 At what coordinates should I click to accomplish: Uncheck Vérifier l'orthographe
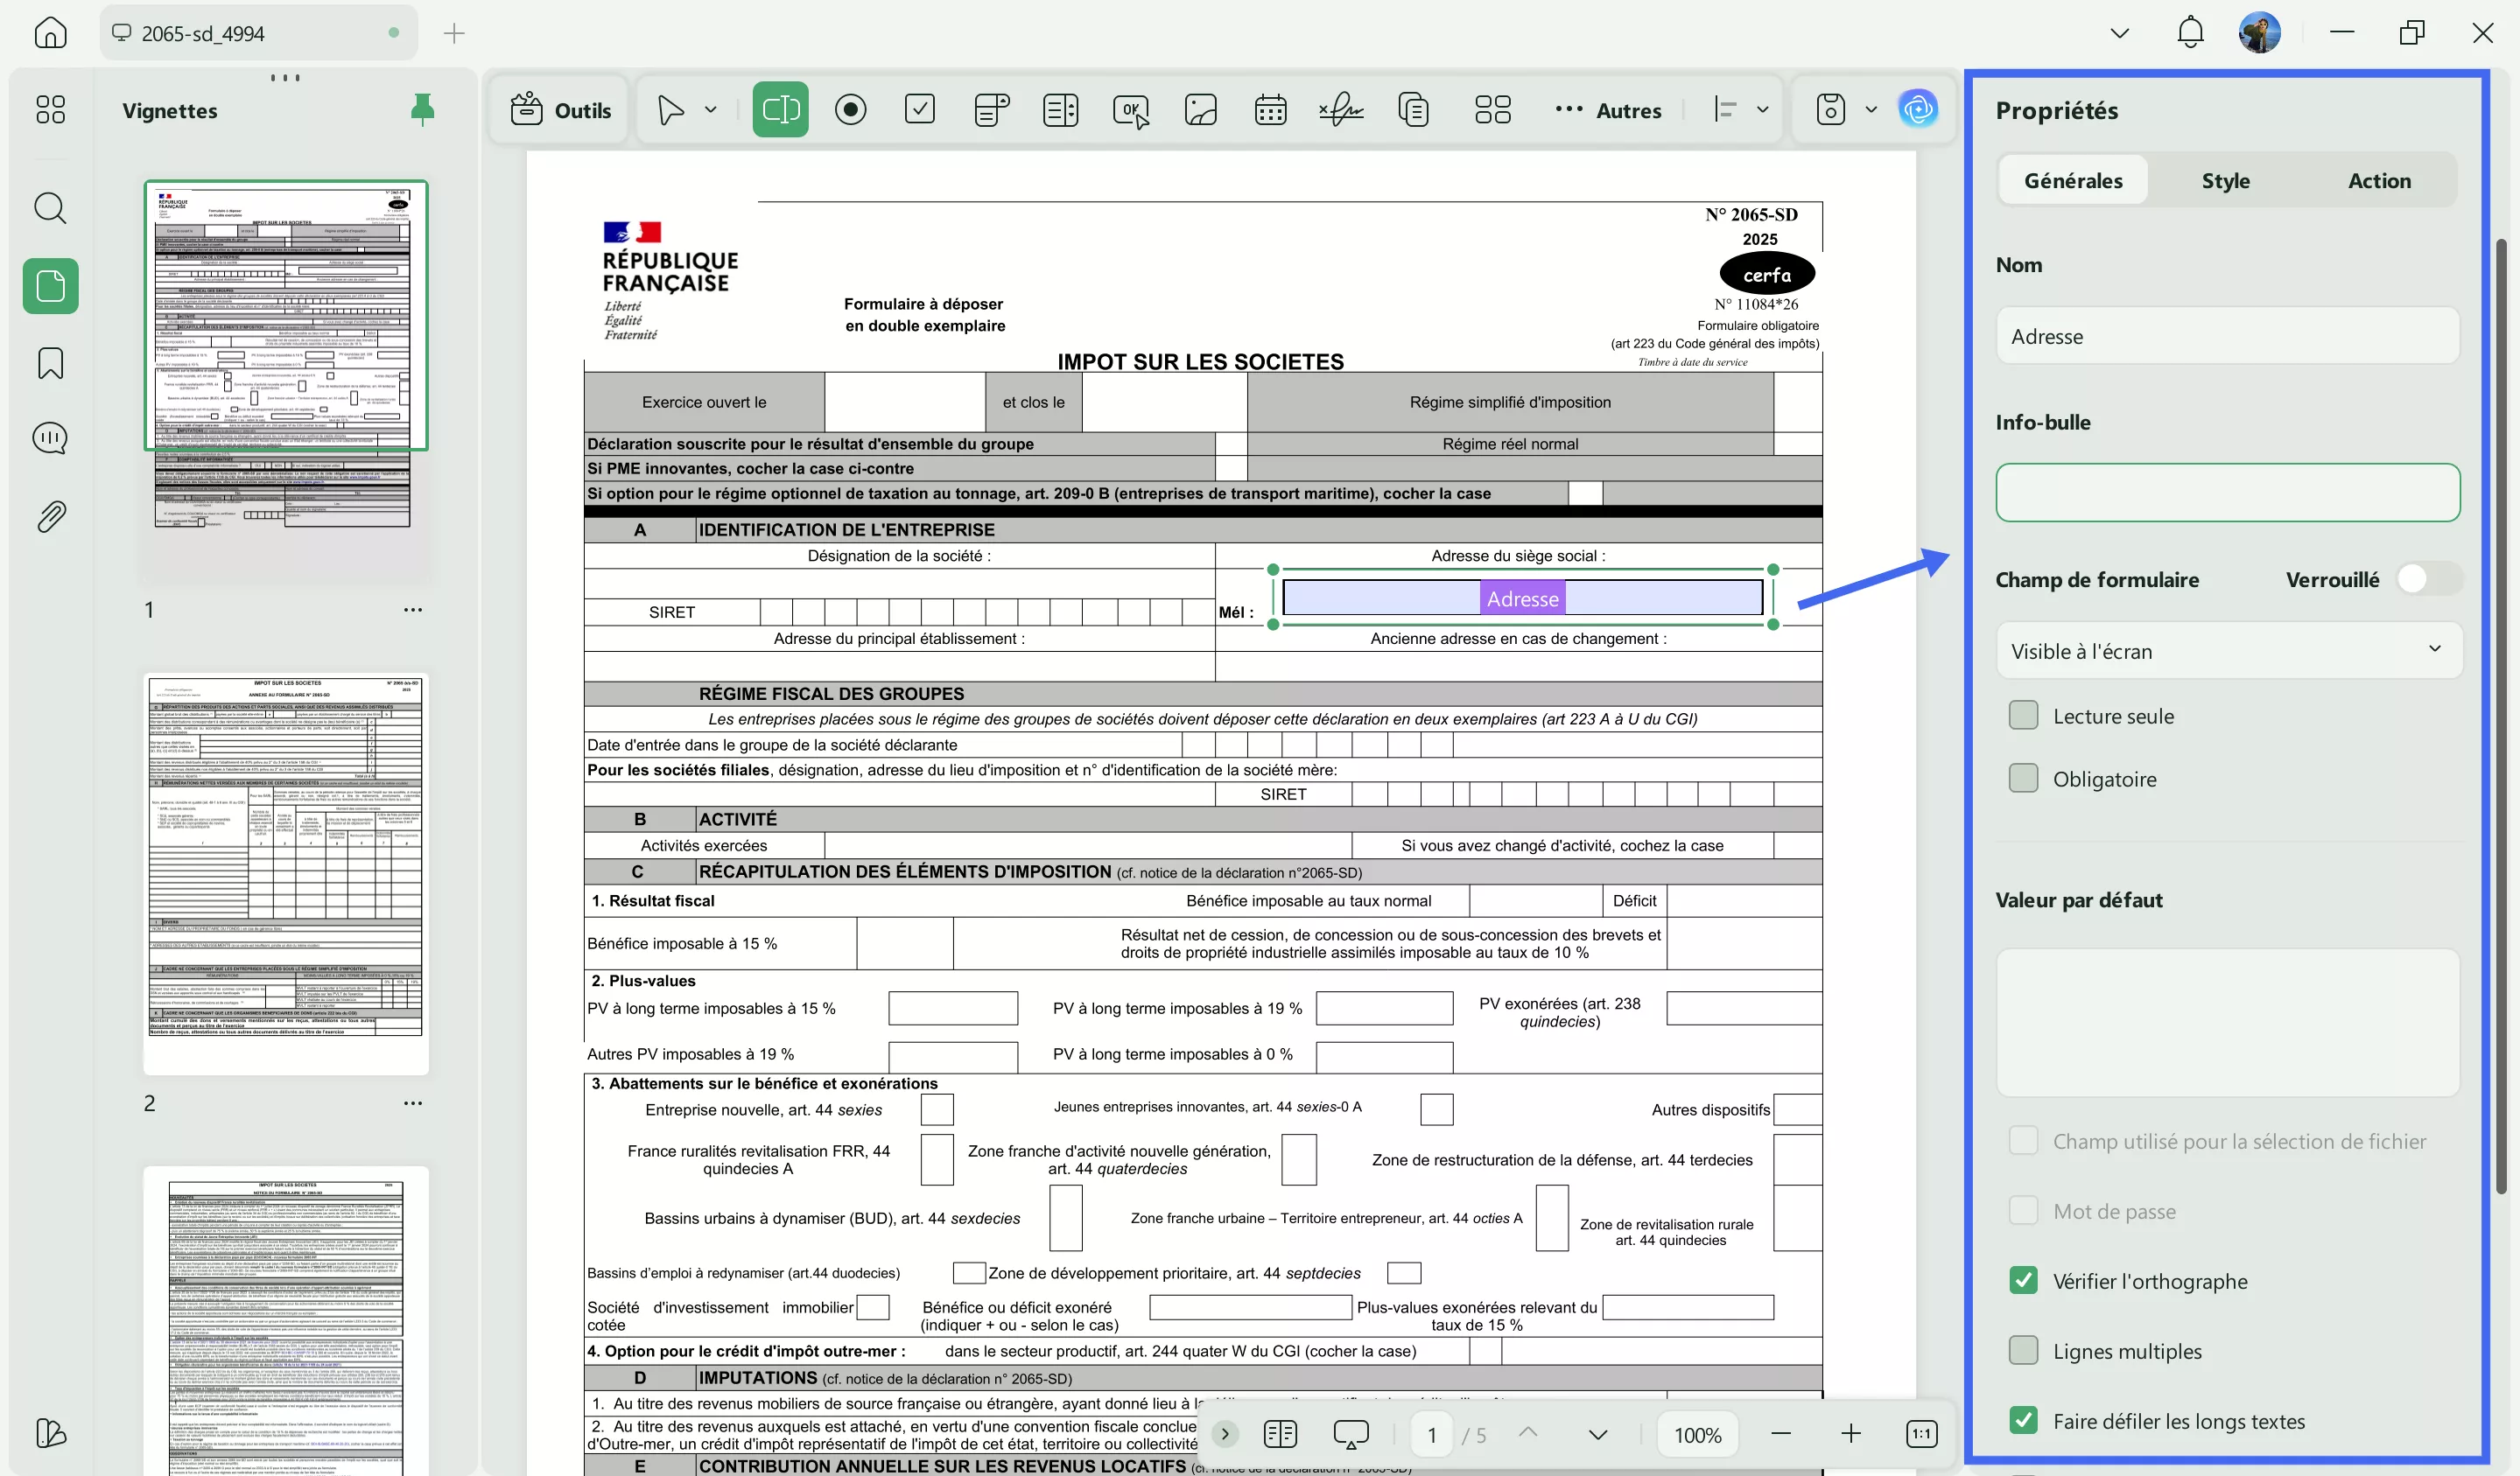[2023, 1280]
